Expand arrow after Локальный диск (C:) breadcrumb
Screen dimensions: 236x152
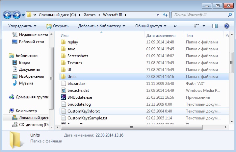(x=80, y=15)
